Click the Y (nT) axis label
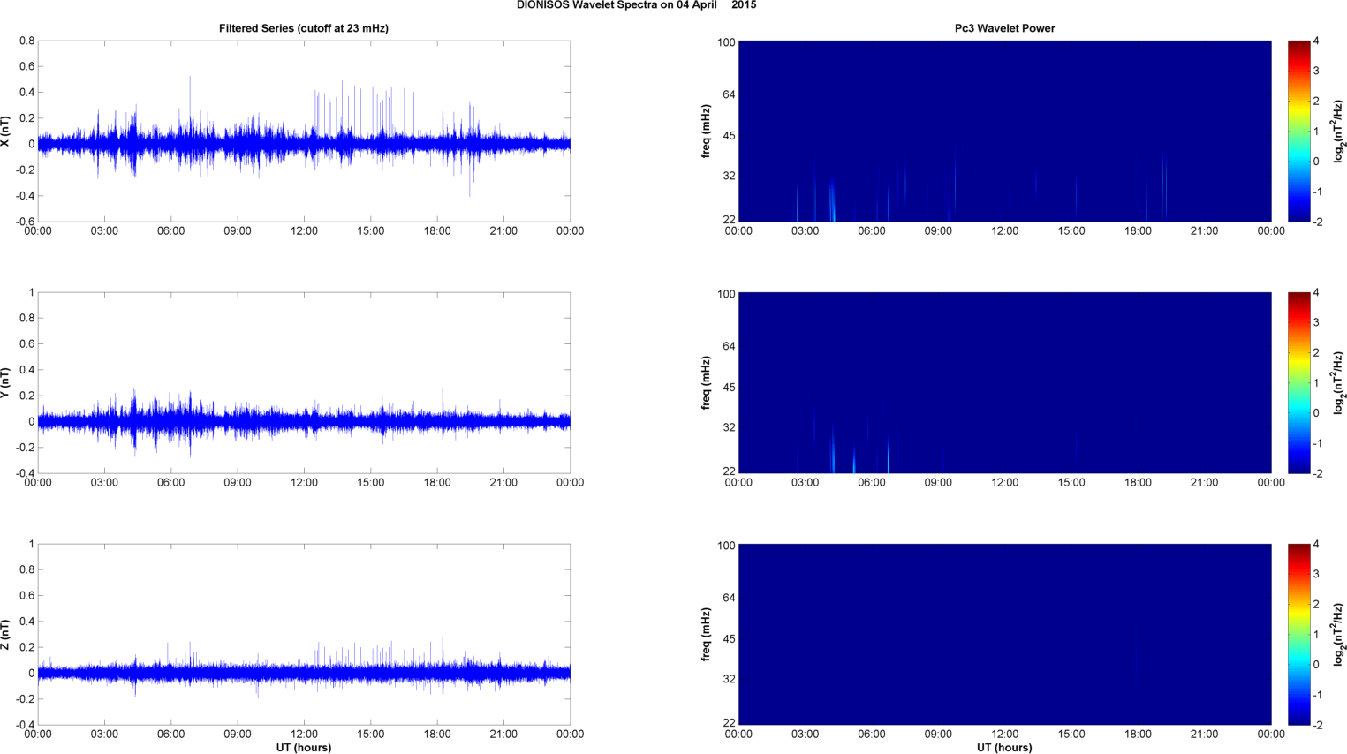Image resolution: width=1347 pixels, height=754 pixels. click(5, 382)
